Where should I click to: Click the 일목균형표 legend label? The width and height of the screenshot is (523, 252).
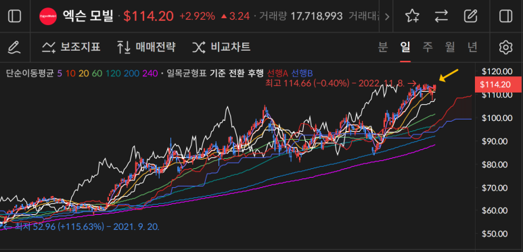(x=187, y=73)
